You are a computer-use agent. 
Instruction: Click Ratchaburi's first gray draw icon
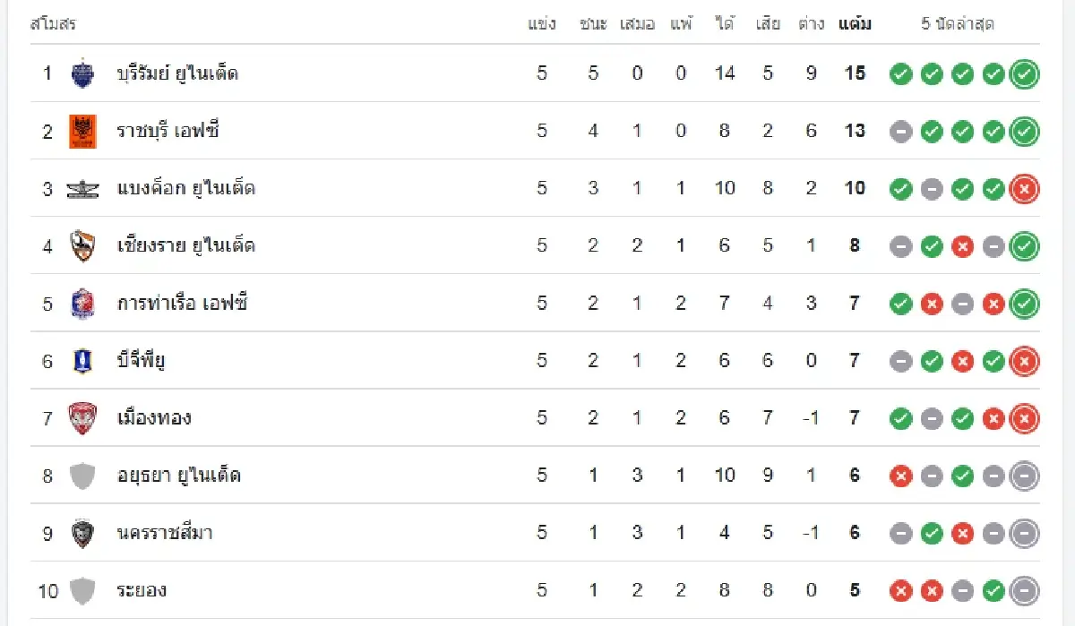(x=901, y=131)
